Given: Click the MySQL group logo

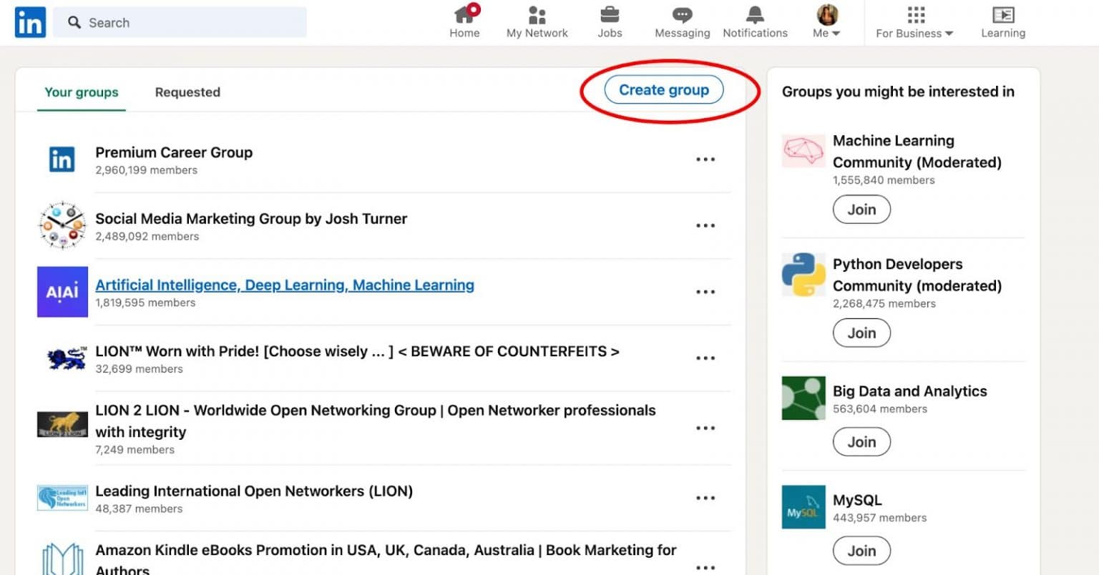Looking at the screenshot, I should (x=803, y=507).
